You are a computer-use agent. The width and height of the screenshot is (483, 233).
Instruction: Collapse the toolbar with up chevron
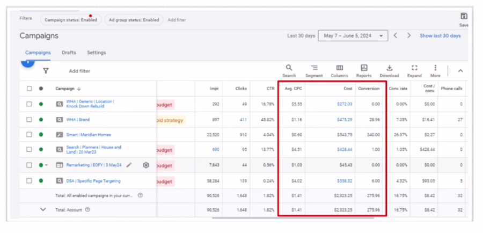tap(460, 71)
